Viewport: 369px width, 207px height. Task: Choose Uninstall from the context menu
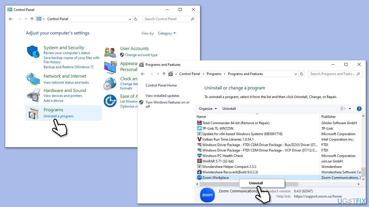coord(256,183)
